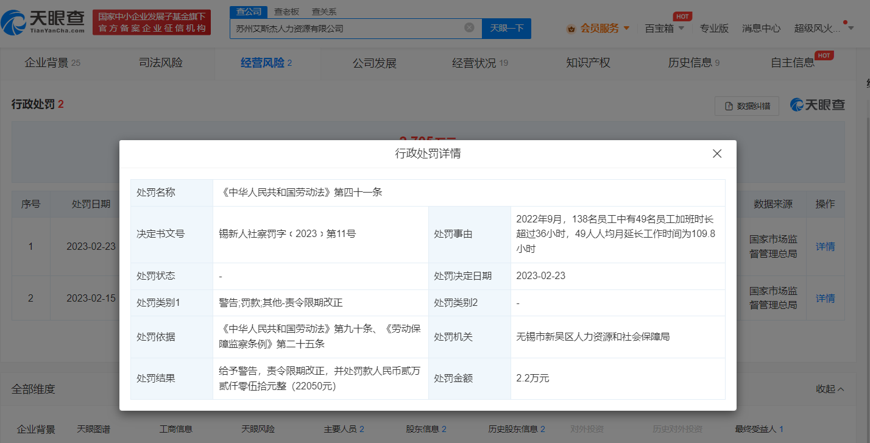
Task: Click the 处罚结果 text with 22050元
Action: point(320,378)
